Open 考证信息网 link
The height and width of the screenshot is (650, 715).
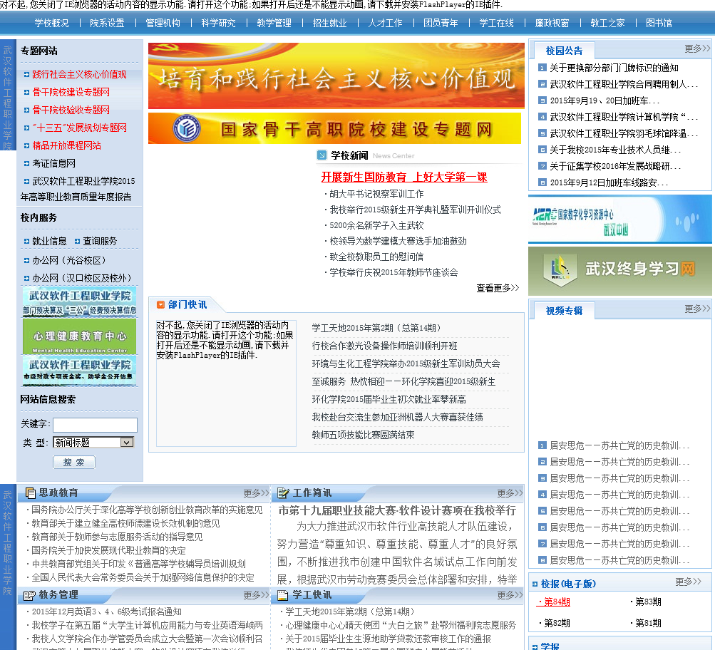(53, 163)
